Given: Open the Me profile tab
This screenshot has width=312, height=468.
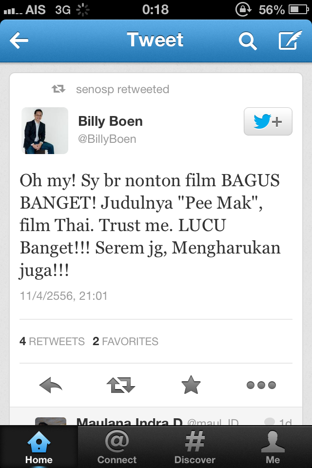Looking at the screenshot, I should (x=273, y=447).
